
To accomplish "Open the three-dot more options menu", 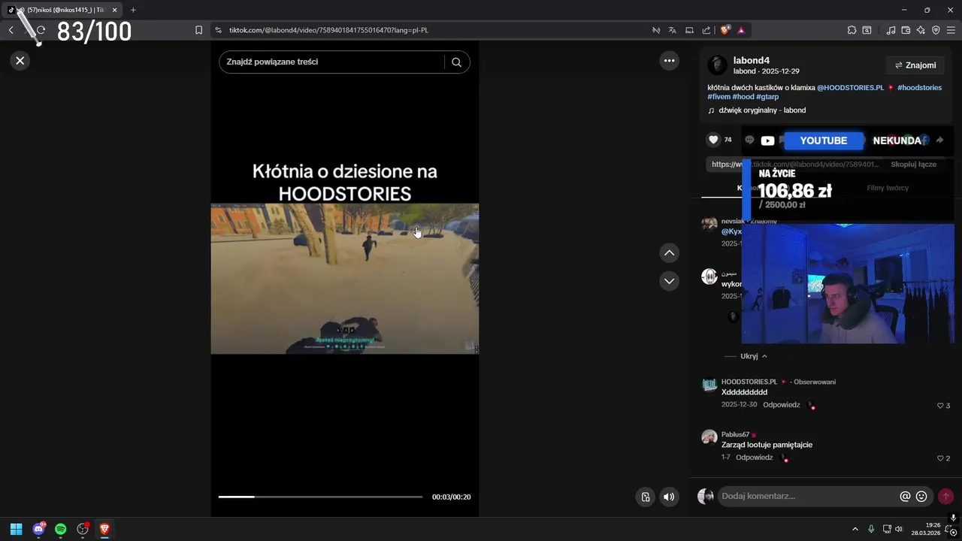I will point(669,61).
